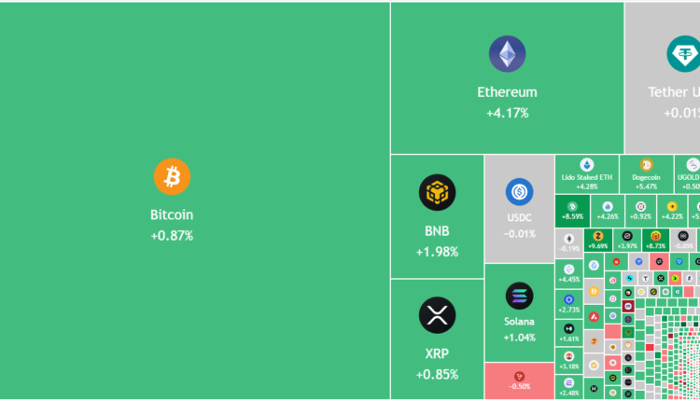The height and width of the screenshot is (401, 700).
Task: Click the Lido Staked ETH icon
Action: (587, 164)
